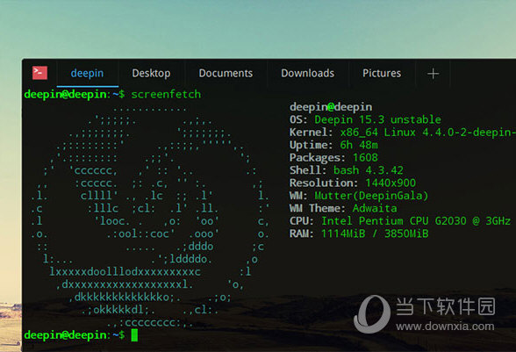Click the downxia watermark logo
516x352 pixels.
tap(371, 314)
